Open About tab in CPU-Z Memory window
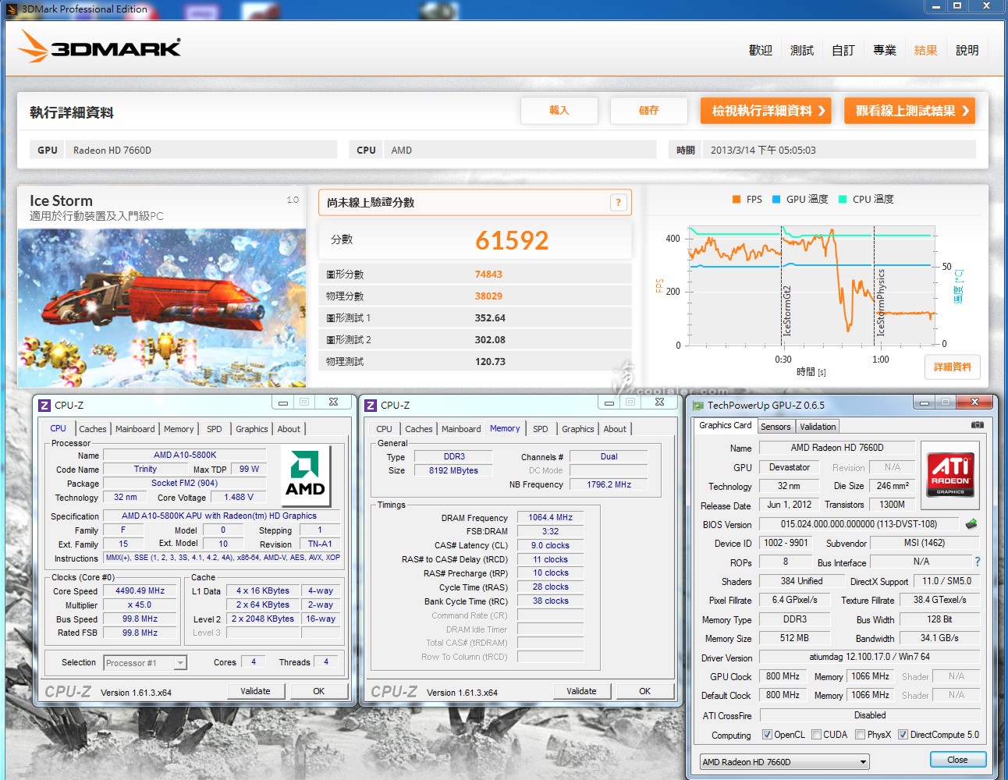The height and width of the screenshot is (780, 1008). pyautogui.click(x=615, y=429)
